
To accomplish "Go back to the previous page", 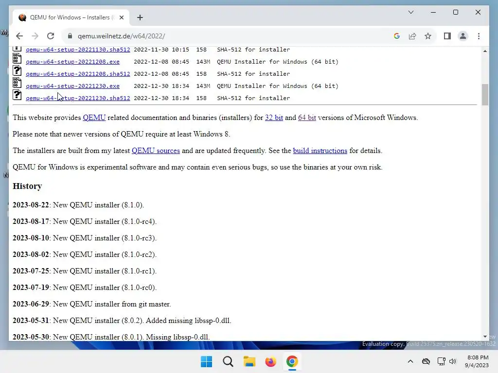I will coord(19,36).
